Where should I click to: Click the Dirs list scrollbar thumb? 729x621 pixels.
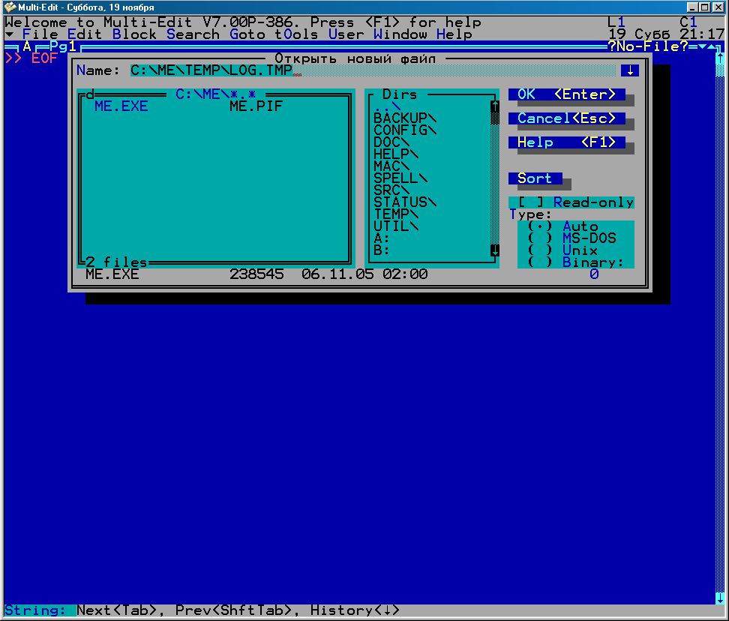[495, 118]
